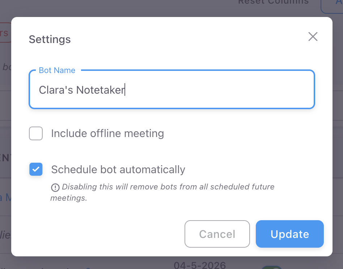Image resolution: width=343 pixels, height=269 pixels.
Task: Flip the green toggle below the dialog
Action: point(272,267)
